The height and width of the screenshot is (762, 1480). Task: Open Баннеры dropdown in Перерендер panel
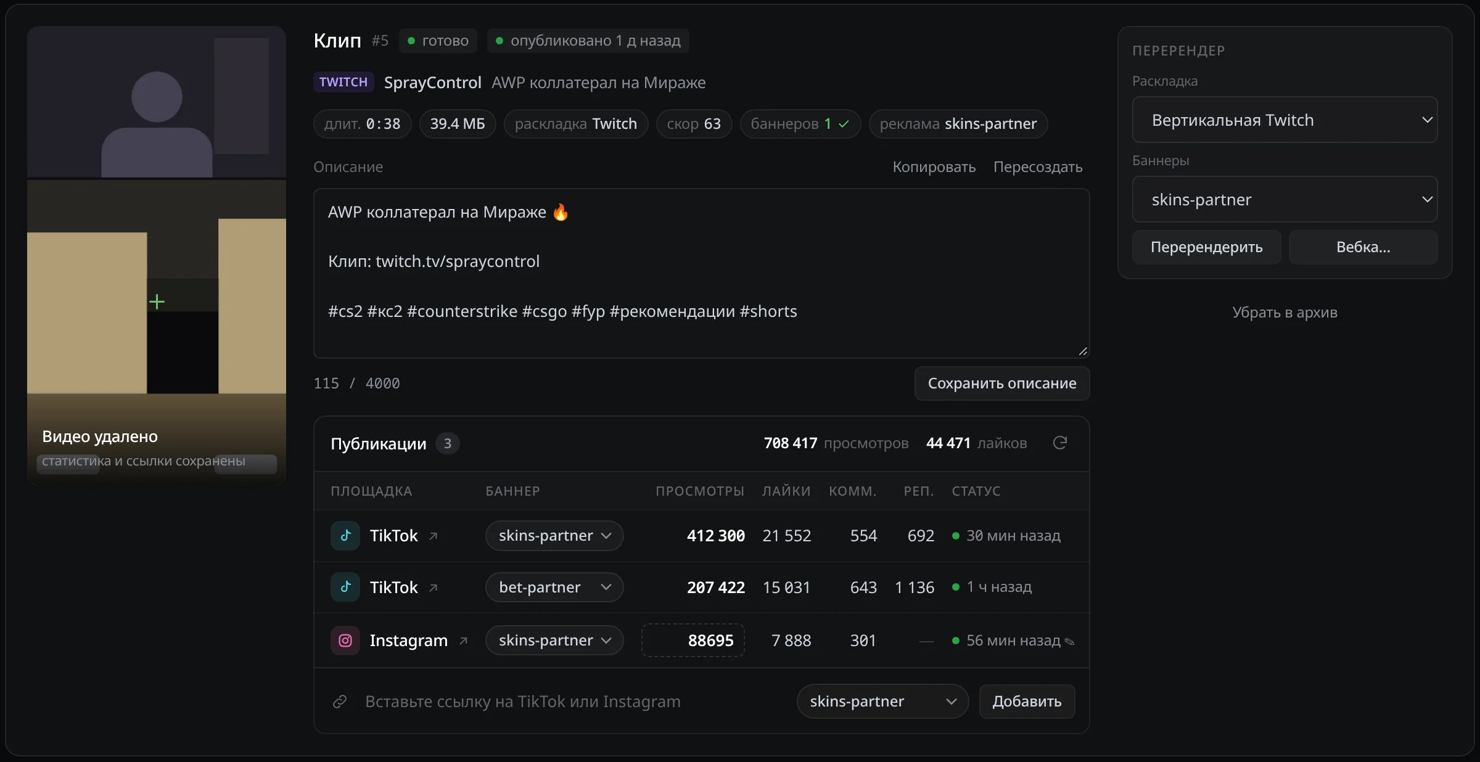pyautogui.click(x=1285, y=199)
